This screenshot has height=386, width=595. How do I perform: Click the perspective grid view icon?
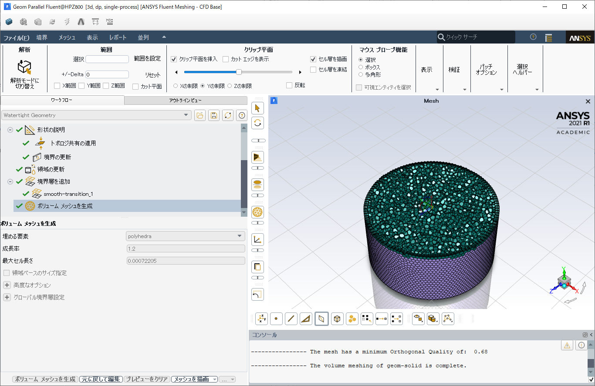258,157
